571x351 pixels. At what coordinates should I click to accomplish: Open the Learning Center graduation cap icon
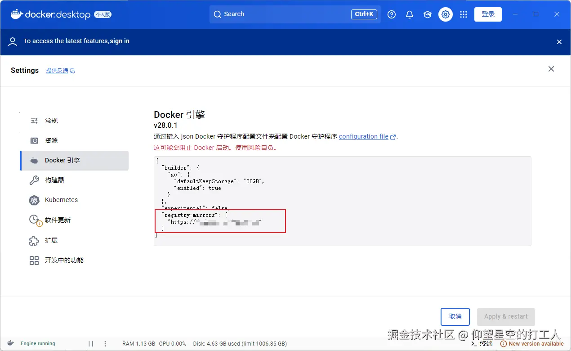428,14
